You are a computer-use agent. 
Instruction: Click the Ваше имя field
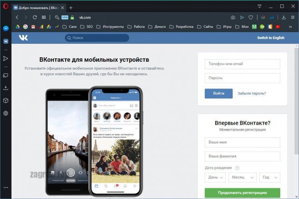point(242,142)
